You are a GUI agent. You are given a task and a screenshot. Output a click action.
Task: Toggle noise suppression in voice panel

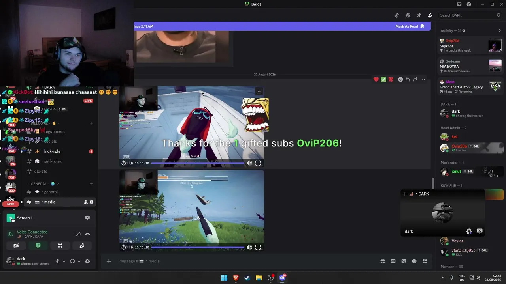pyautogui.click(x=78, y=234)
